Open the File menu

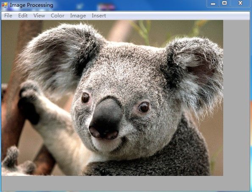click(8, 16)
